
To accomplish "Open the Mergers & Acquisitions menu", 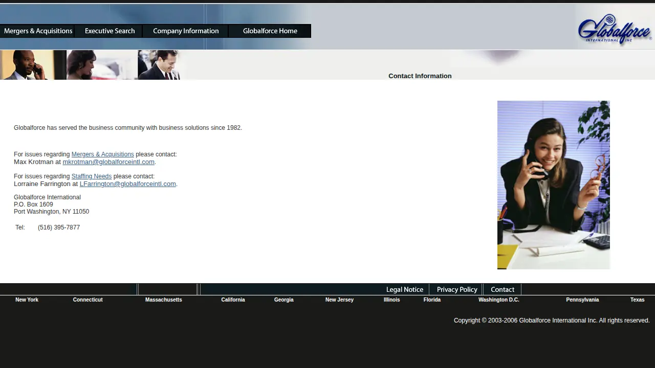I will pos(37,31).
